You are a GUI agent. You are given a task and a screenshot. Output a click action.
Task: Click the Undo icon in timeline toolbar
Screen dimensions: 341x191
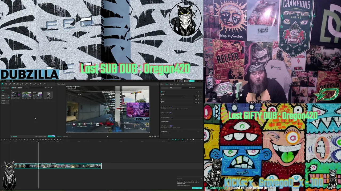pos(10,140)
